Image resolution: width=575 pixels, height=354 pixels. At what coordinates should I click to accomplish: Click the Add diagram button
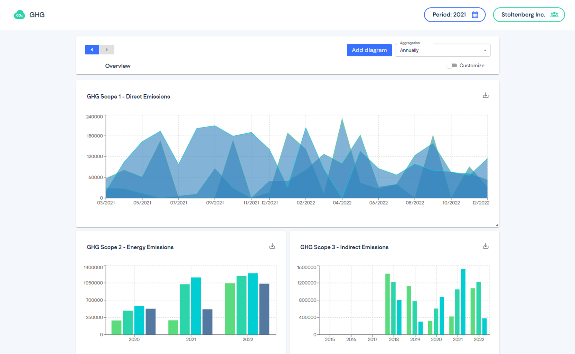pyautogui.click(x=369, y=50)
